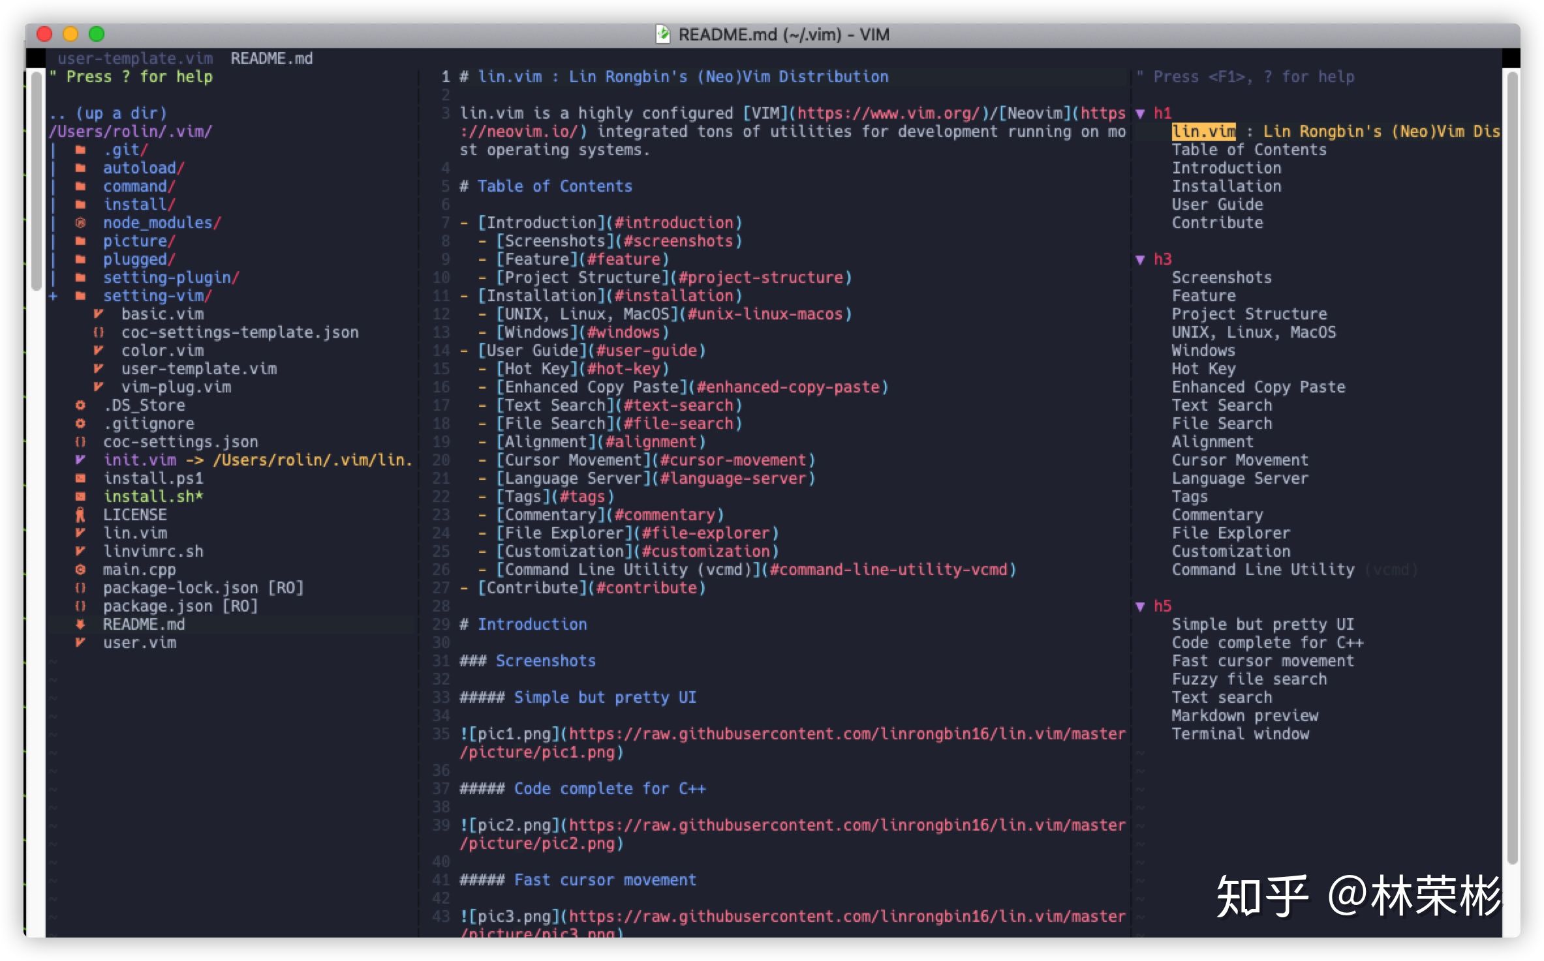Image resolution: width=1544 pixels, height=961 pixels.
Task: Collapse the h1 section in the tagbar
Action: pyautogui.click(x=1140, y=113)
